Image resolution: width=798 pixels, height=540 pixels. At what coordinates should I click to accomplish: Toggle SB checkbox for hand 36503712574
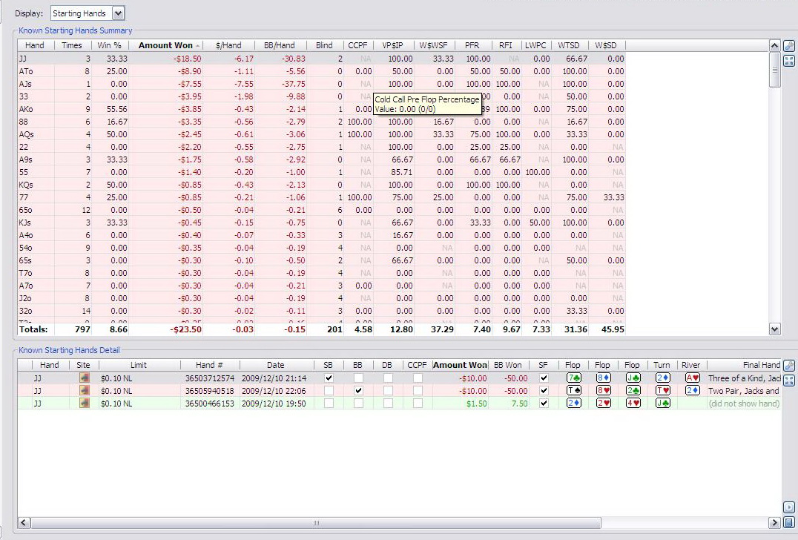[329, 378]
